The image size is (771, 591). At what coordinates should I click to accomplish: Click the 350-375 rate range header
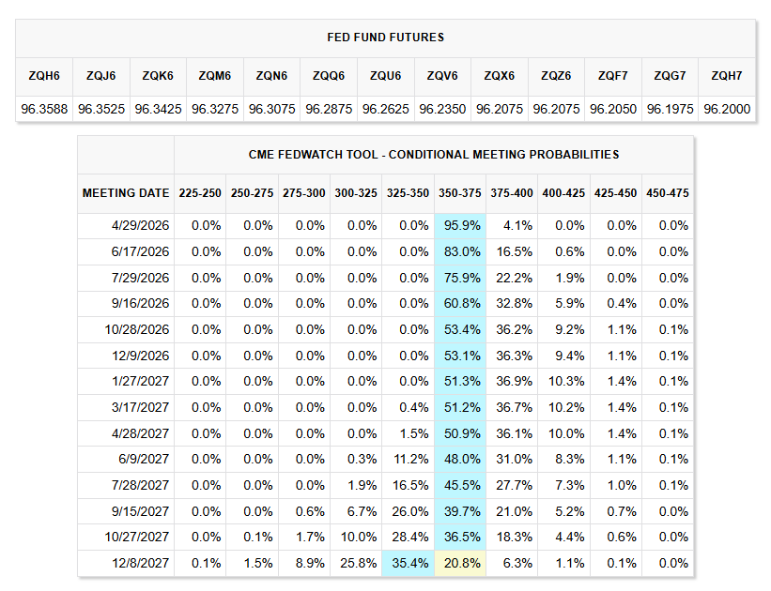tap(460, 193)
